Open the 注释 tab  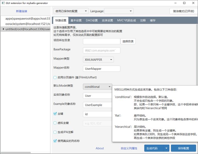(143, 20)
